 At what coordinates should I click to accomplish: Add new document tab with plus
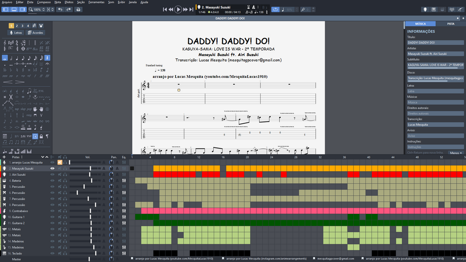[463, 18]
